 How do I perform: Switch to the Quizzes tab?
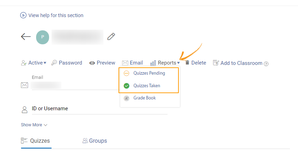(36, 141)
